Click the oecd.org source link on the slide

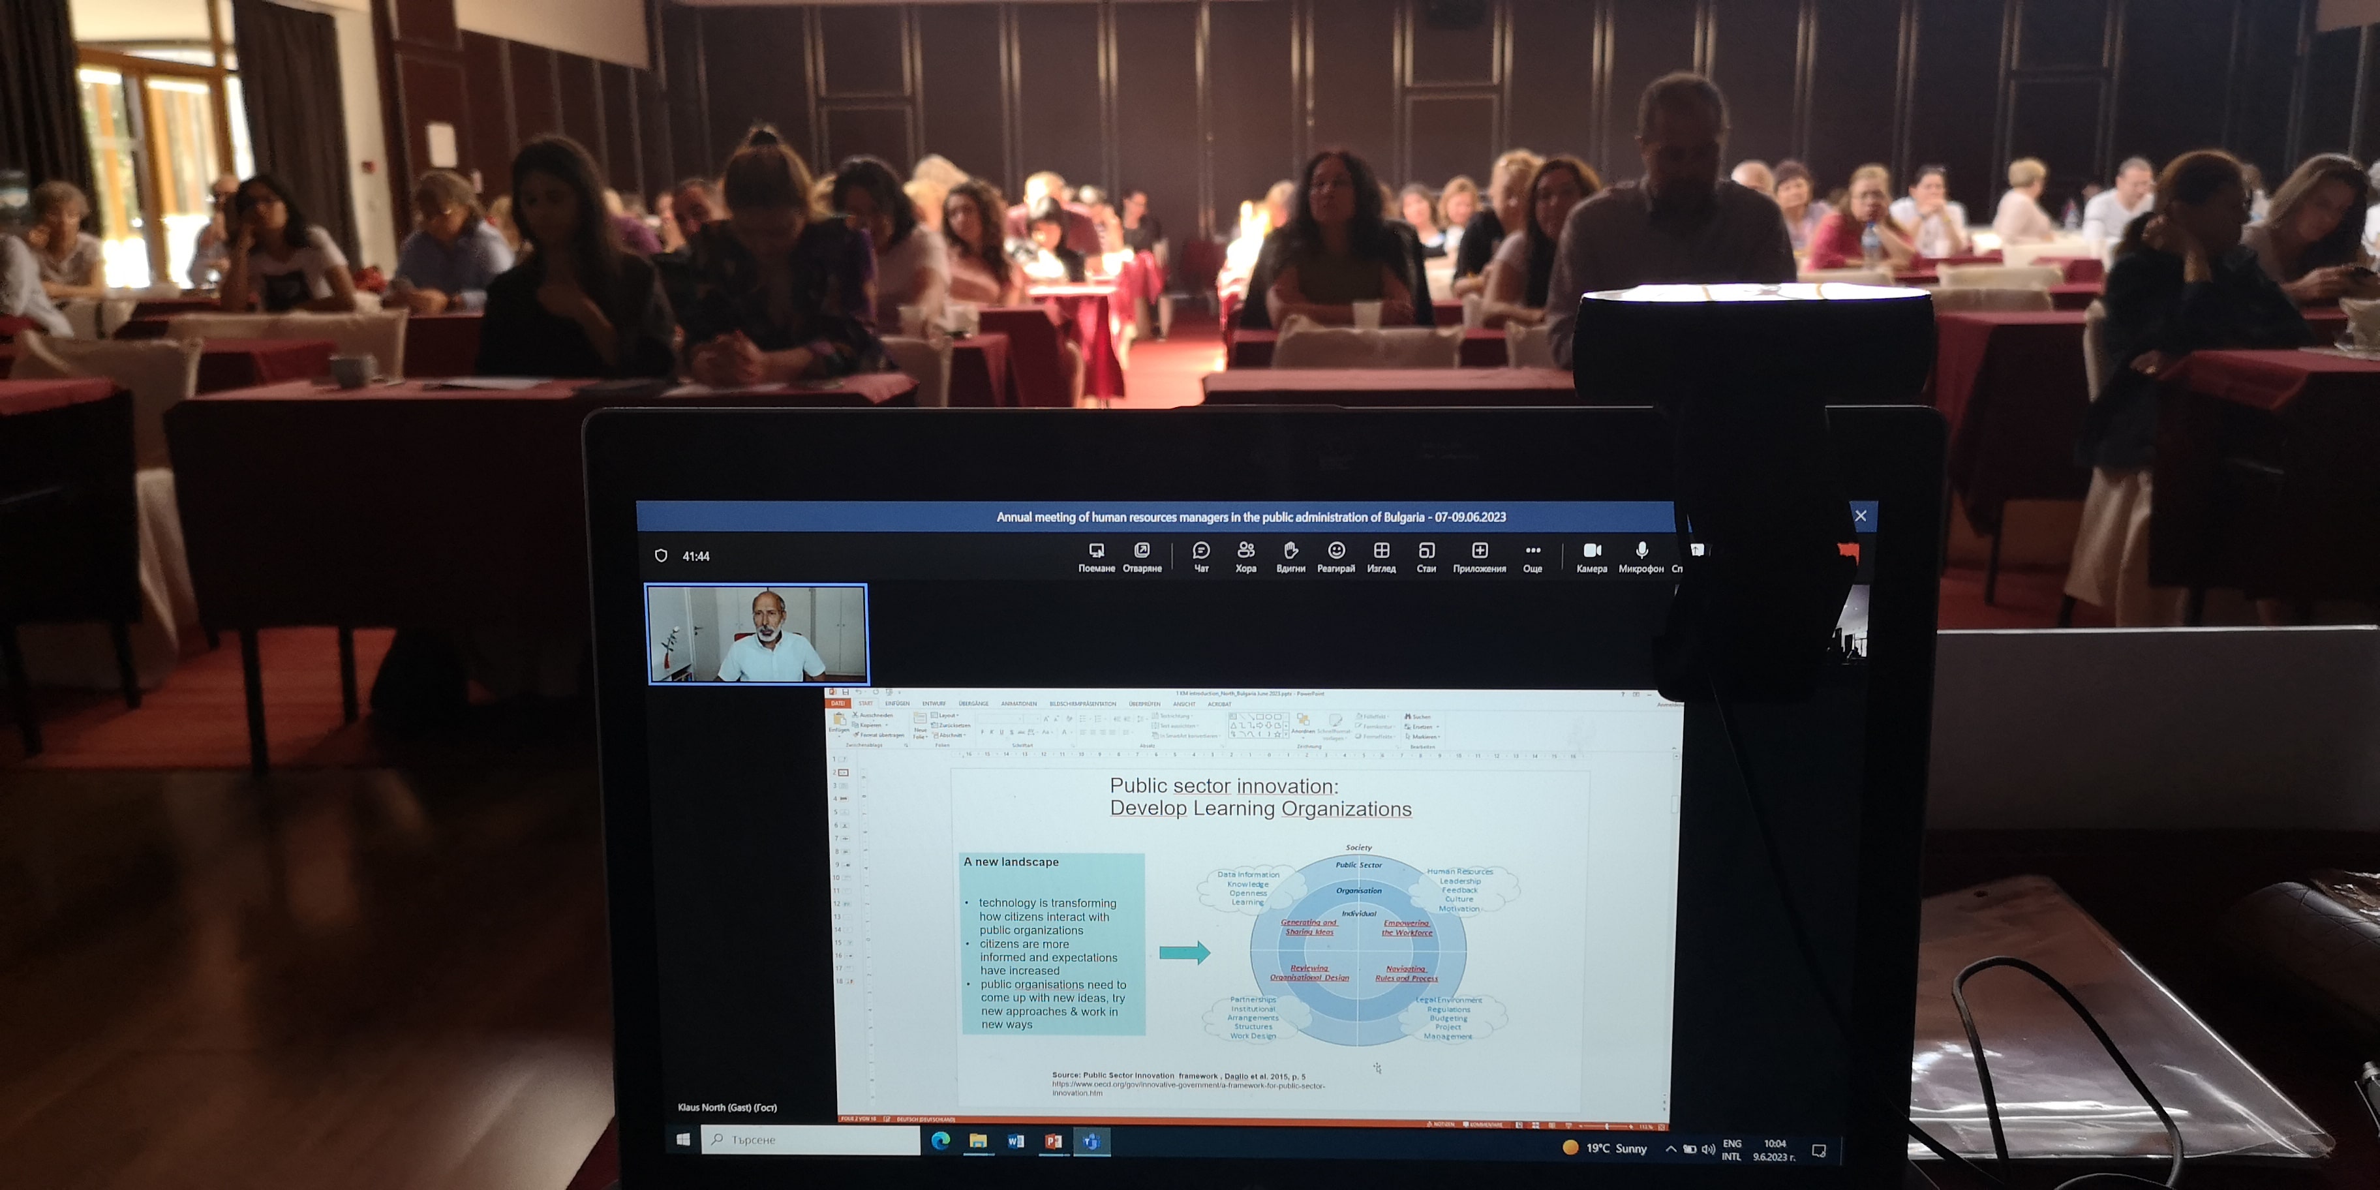1188,1088
